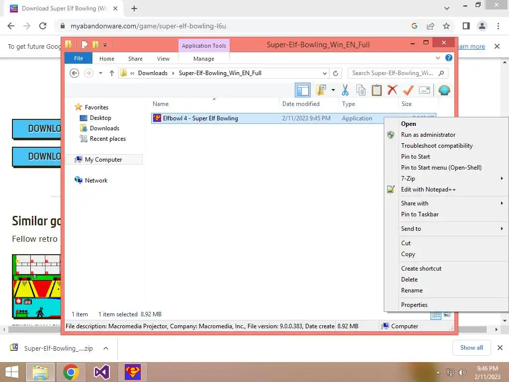Click the Cut scissors toolbar icon
Image resolution: width=509 pixels, height=382 pixels.
(345, 90)
